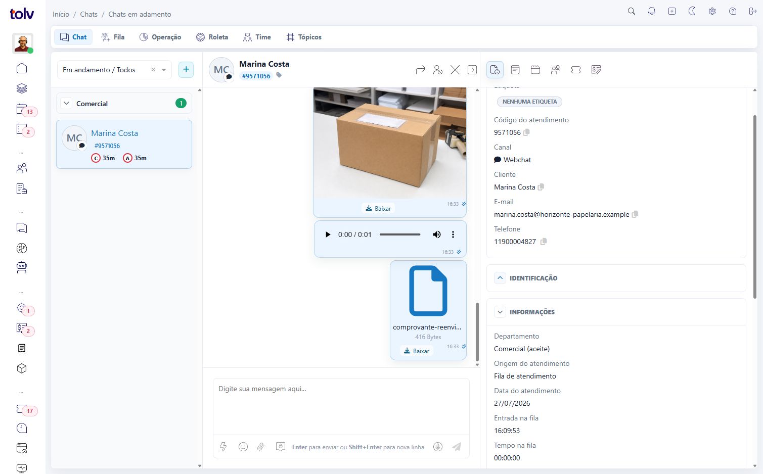Open chatbot robot icon in sidebar
Screen dimensions: 763x474
pos(22,268)
